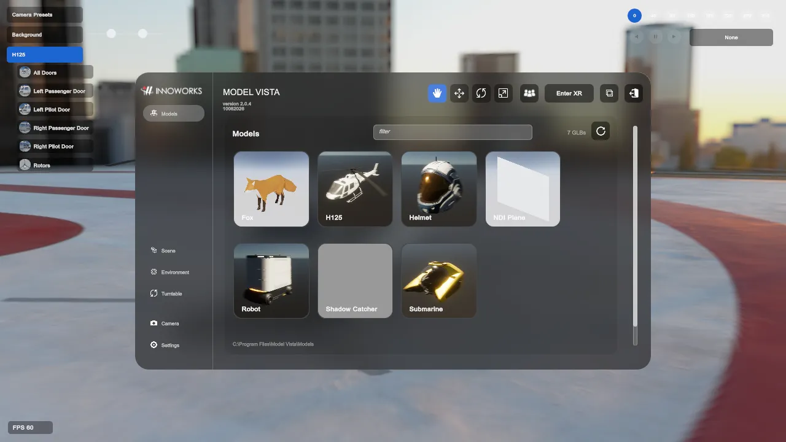This screenshot has width=786, height=442.
Task: Click the models filter input field
Action: point(453,132)
